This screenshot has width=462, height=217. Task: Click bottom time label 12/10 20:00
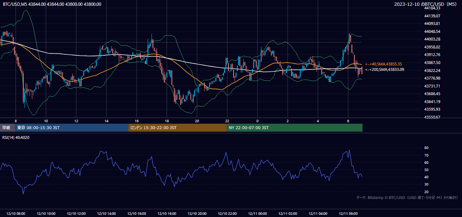pos(197,214)
